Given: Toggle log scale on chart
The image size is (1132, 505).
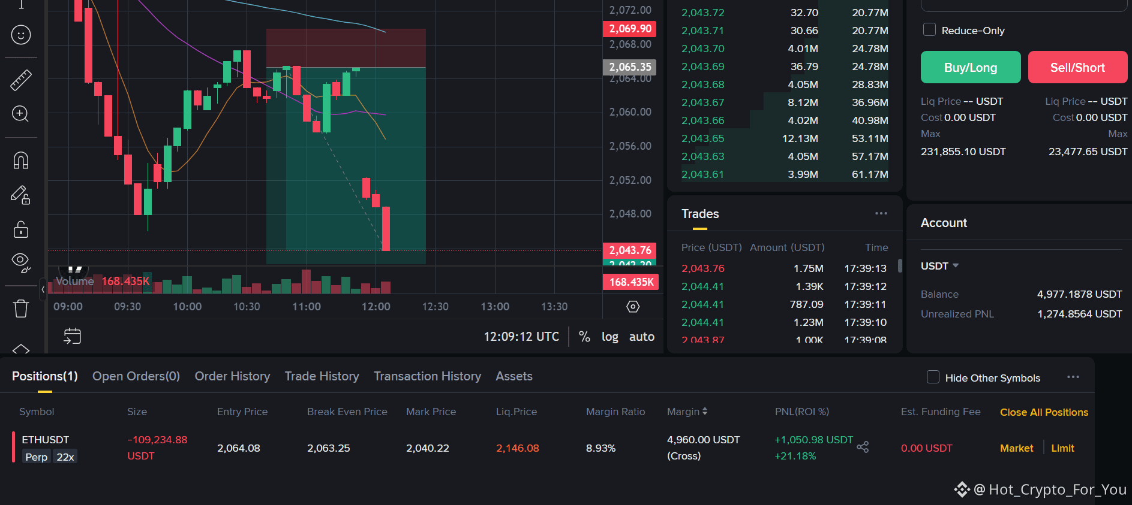Looking at the screenshot, I should pos(609,337).
